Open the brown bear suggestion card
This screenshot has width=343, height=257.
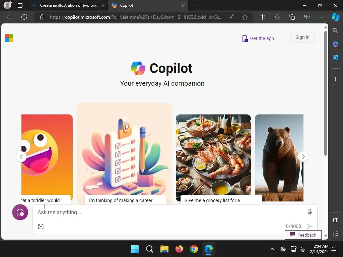279,158
